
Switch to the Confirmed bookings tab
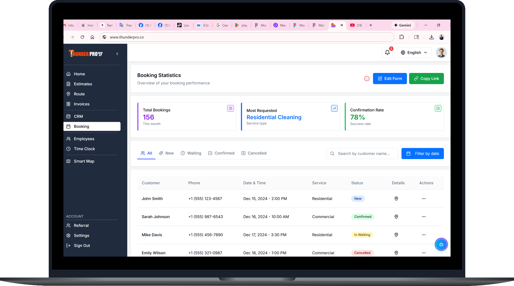pyautogui.click(x=221, y=153)
